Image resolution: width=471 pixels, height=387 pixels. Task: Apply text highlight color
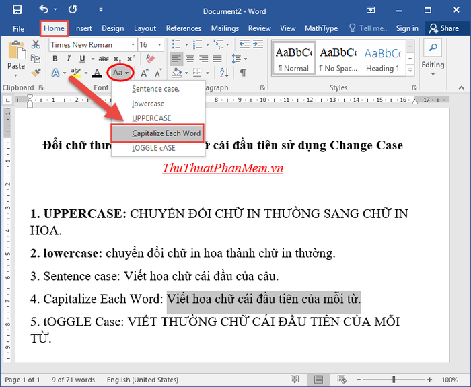(x=75, y=73)
